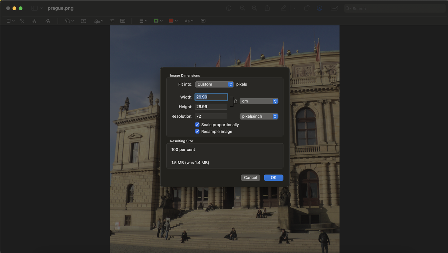
Task: Toggle the Markup toolbar icon
Action: tap(319, 8)
